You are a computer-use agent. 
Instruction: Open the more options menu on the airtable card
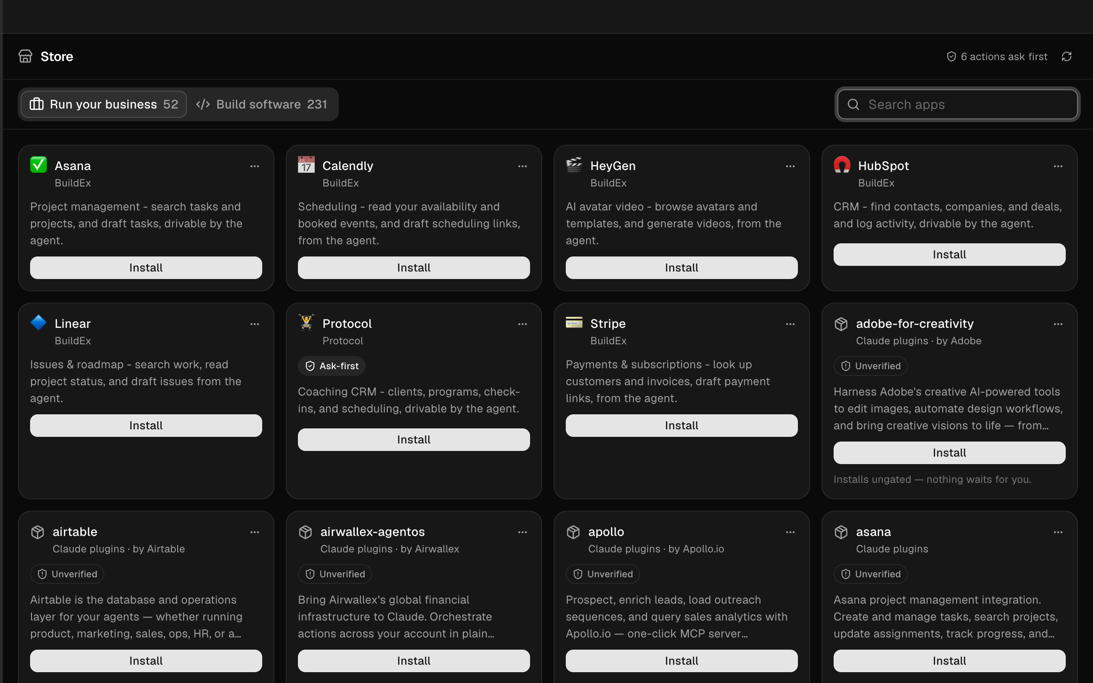pyautogui.click(x=255, y=532)
